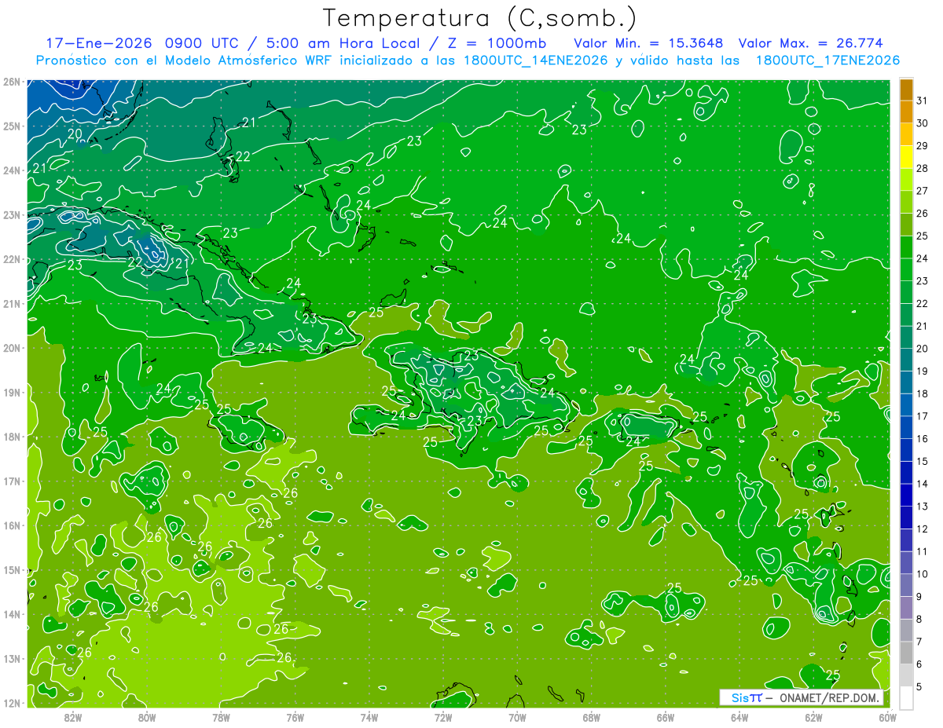This screenshot has height=728, width=943.
Task: Click the "Valor Min. = 15.3648" text
Action: pos(648,42)
